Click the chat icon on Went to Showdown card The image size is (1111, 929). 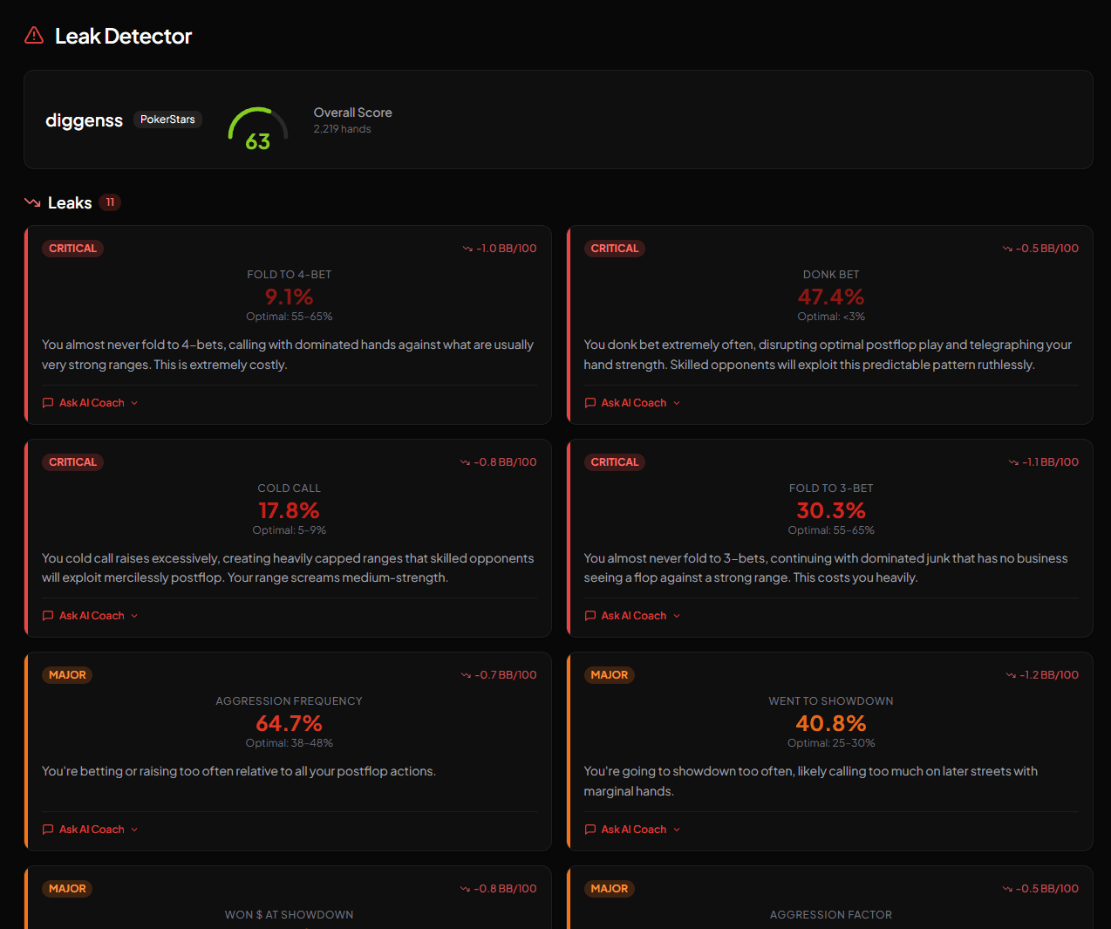(x=590, y=829)
